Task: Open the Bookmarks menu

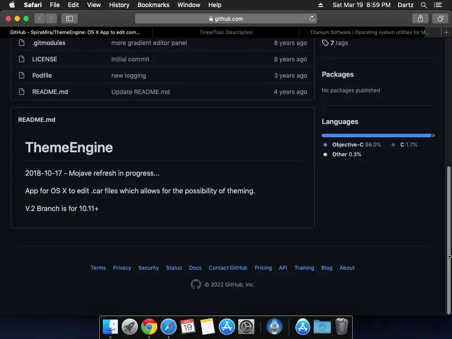Action: tap(153, 5)
